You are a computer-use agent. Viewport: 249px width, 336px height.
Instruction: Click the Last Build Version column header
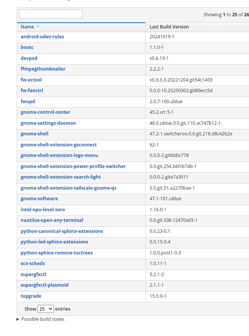[169, 27]
